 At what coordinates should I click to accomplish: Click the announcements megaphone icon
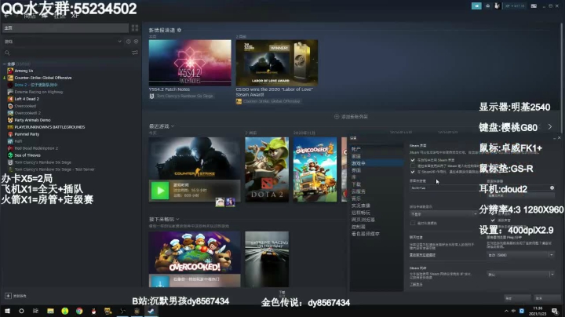click(x=476, y=6)
